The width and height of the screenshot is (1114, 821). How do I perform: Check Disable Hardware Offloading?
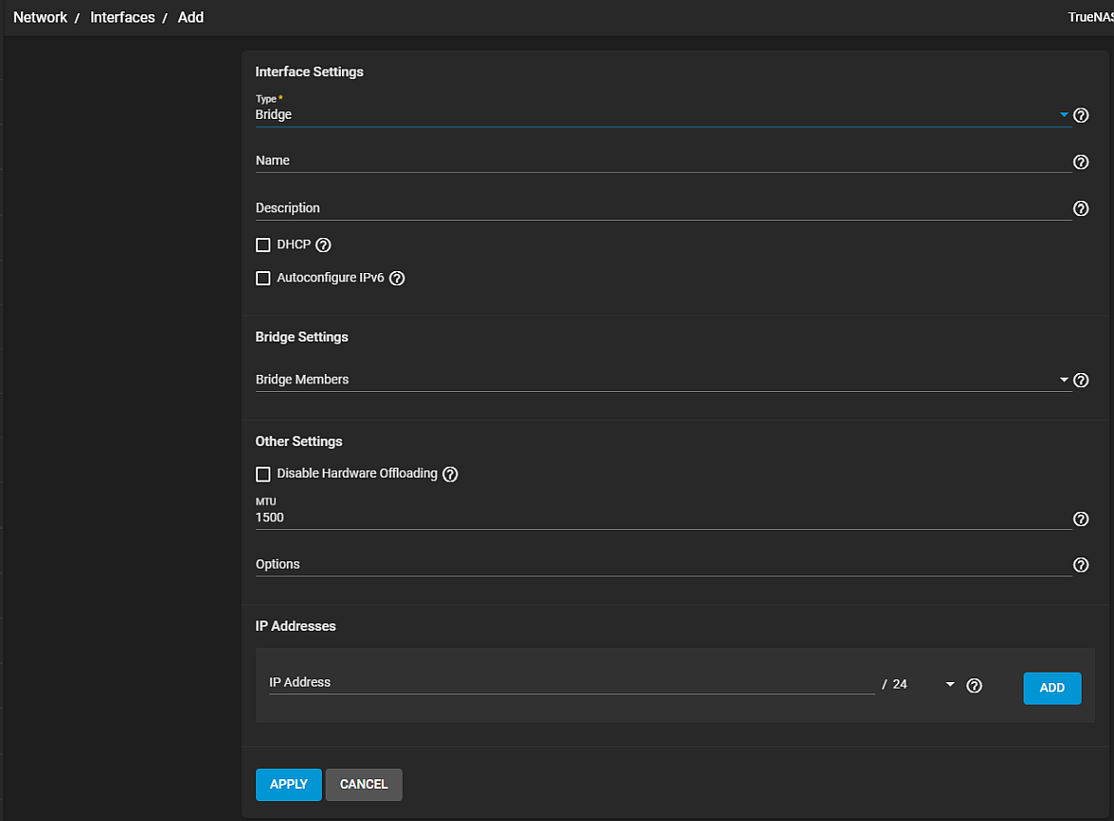click(x=264, y=474)
